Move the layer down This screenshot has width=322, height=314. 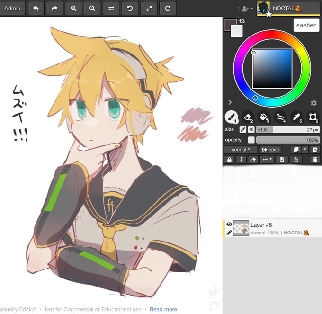[296, 160]
